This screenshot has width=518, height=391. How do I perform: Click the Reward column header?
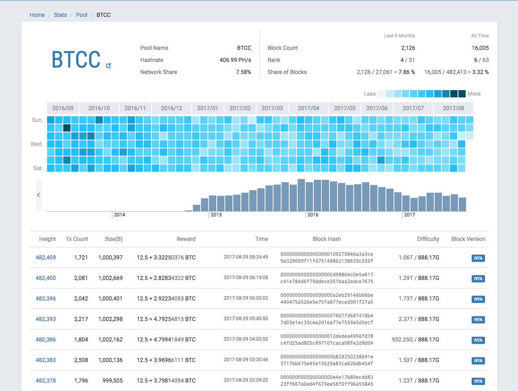pyautogui.click(x=186, y=239)
